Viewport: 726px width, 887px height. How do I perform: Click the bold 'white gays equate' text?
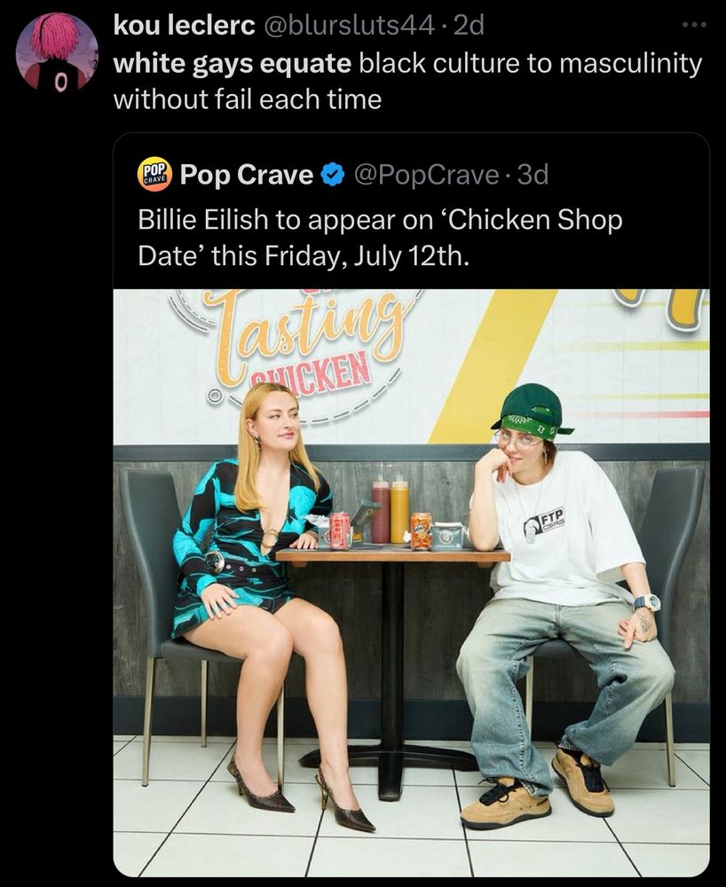coord(233,63)
